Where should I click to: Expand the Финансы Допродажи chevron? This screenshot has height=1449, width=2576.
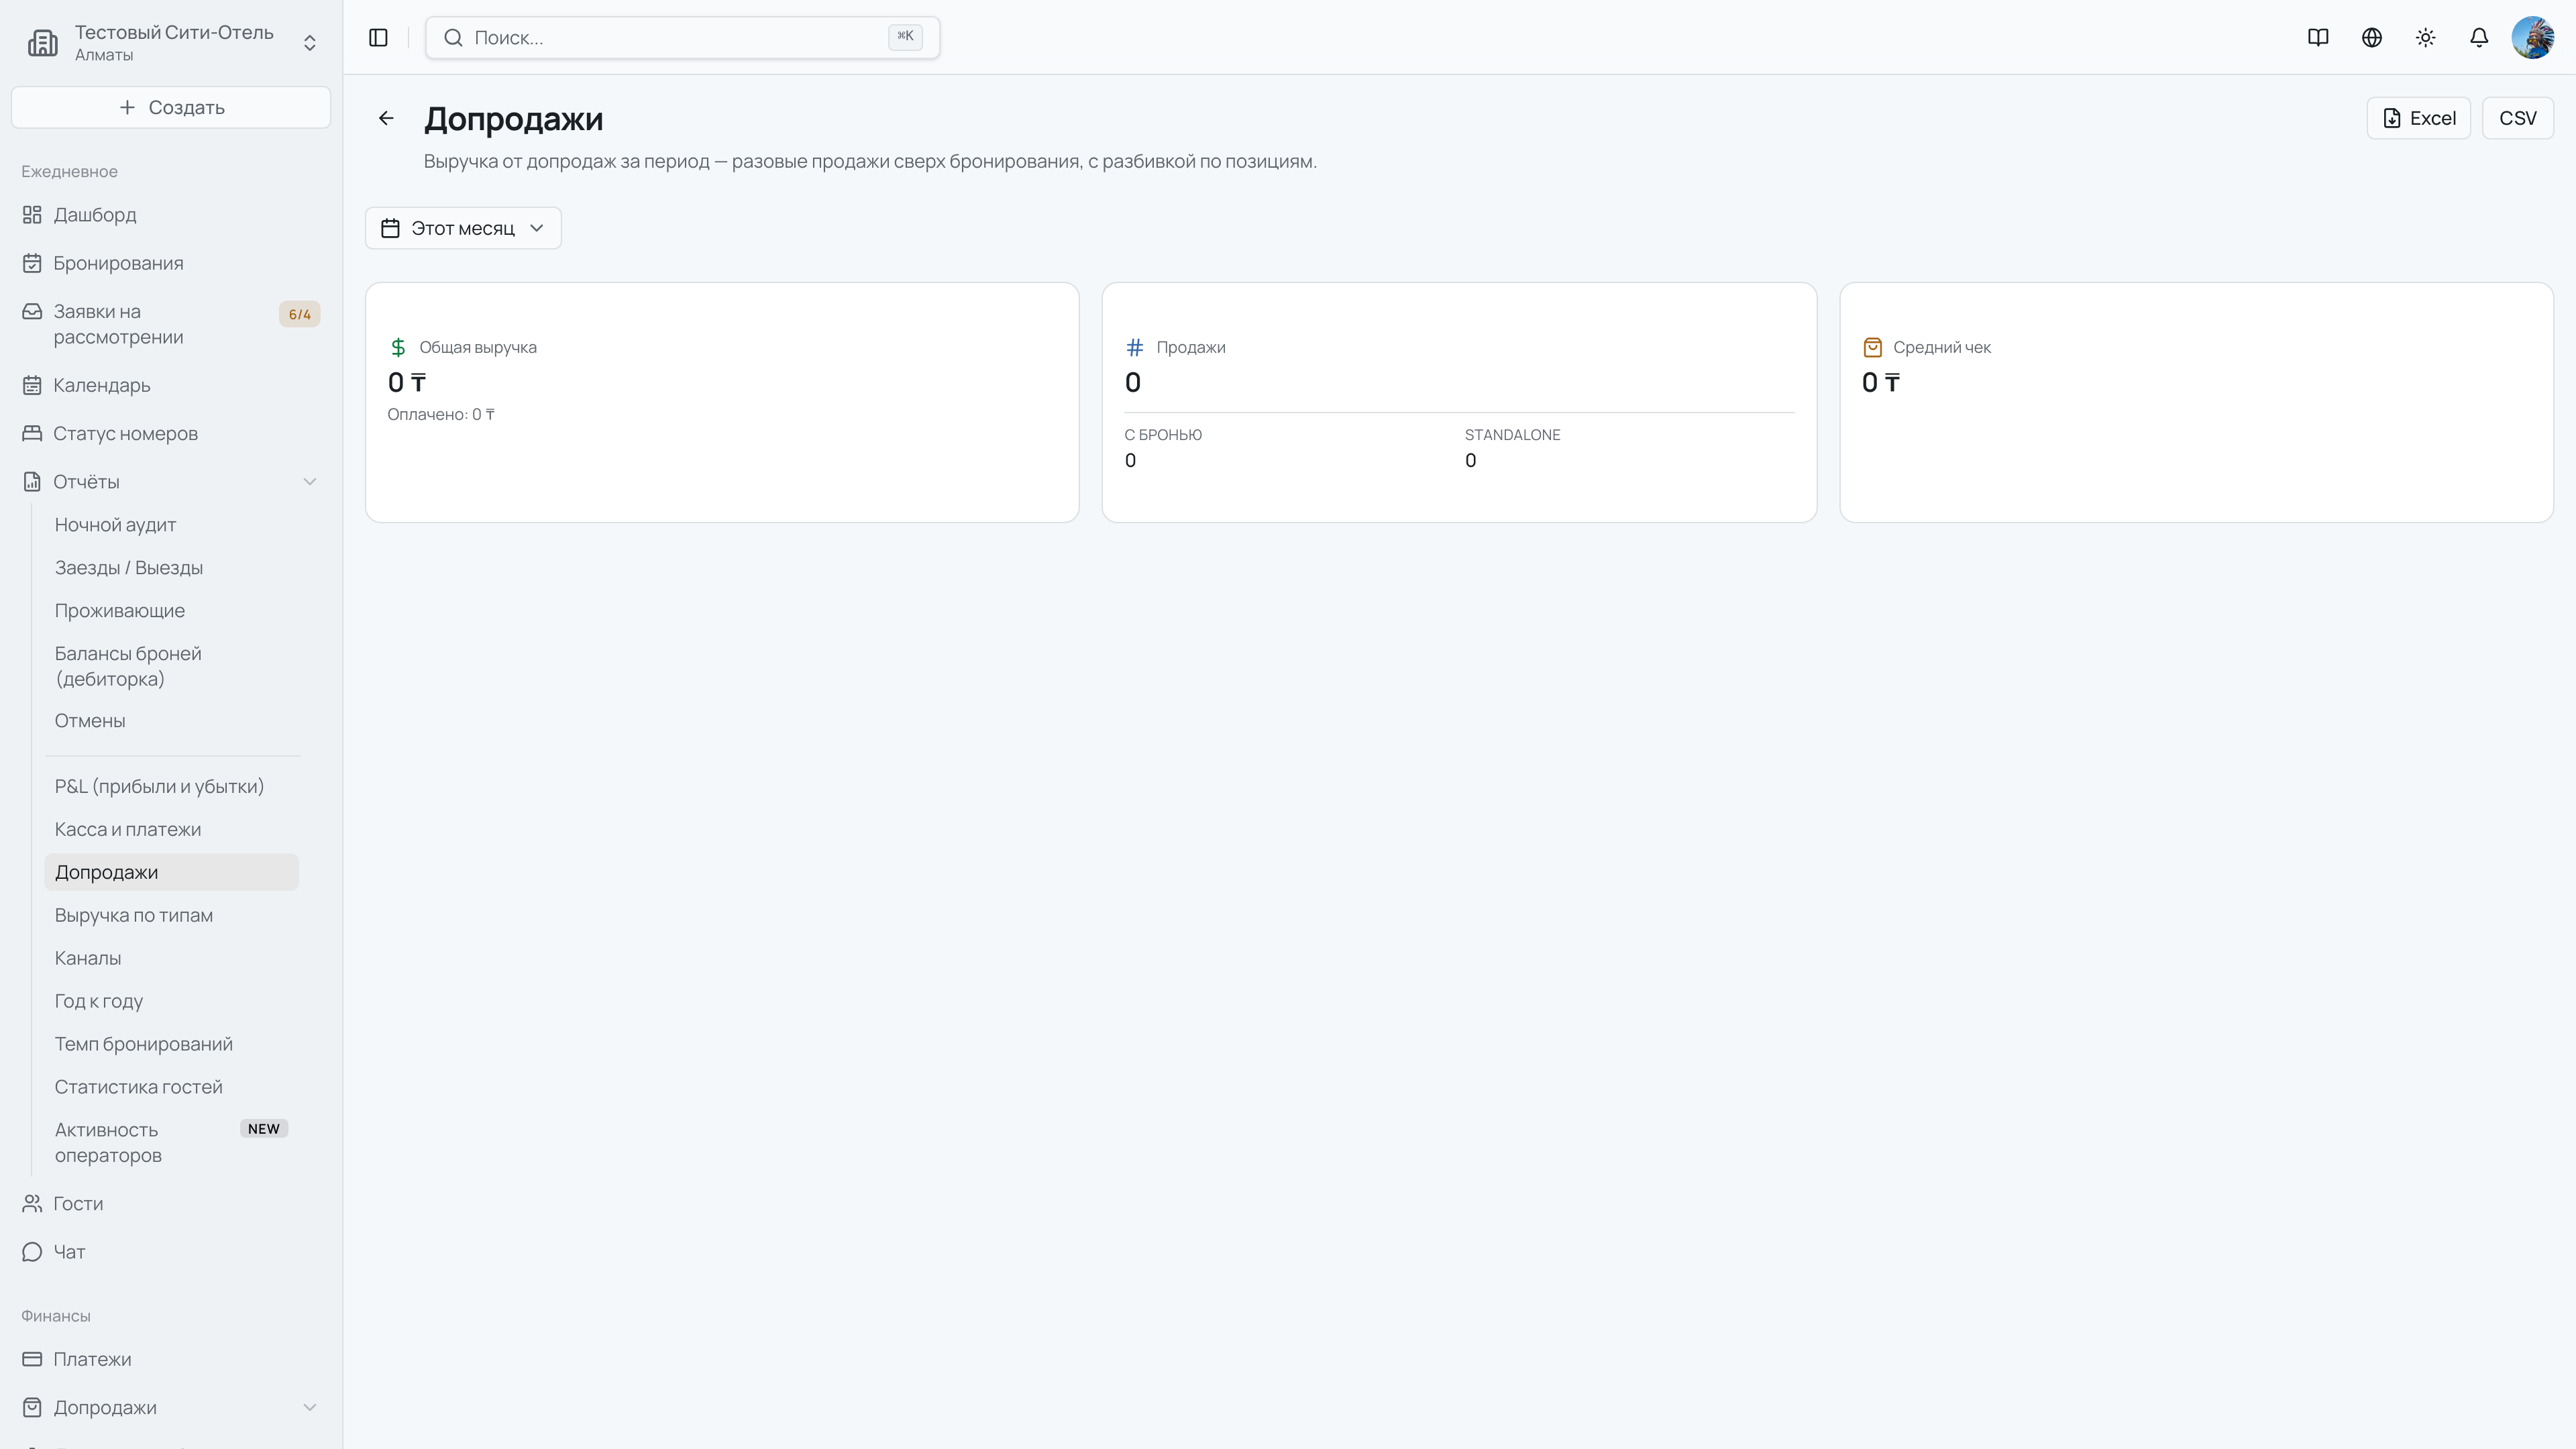[x=310, y=1408]
